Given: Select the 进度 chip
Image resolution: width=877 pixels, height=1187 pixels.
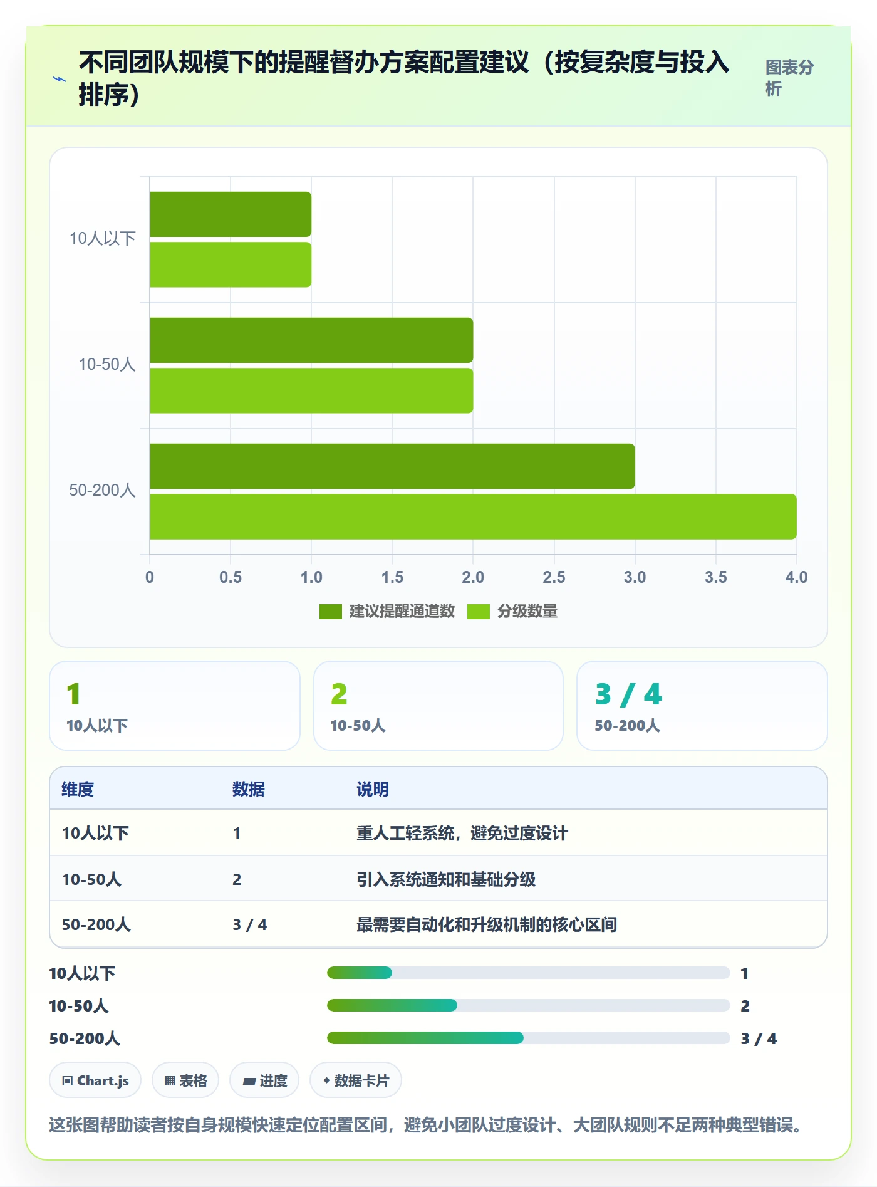Looking at the screenshot, I should click(x=264, y=1080).
